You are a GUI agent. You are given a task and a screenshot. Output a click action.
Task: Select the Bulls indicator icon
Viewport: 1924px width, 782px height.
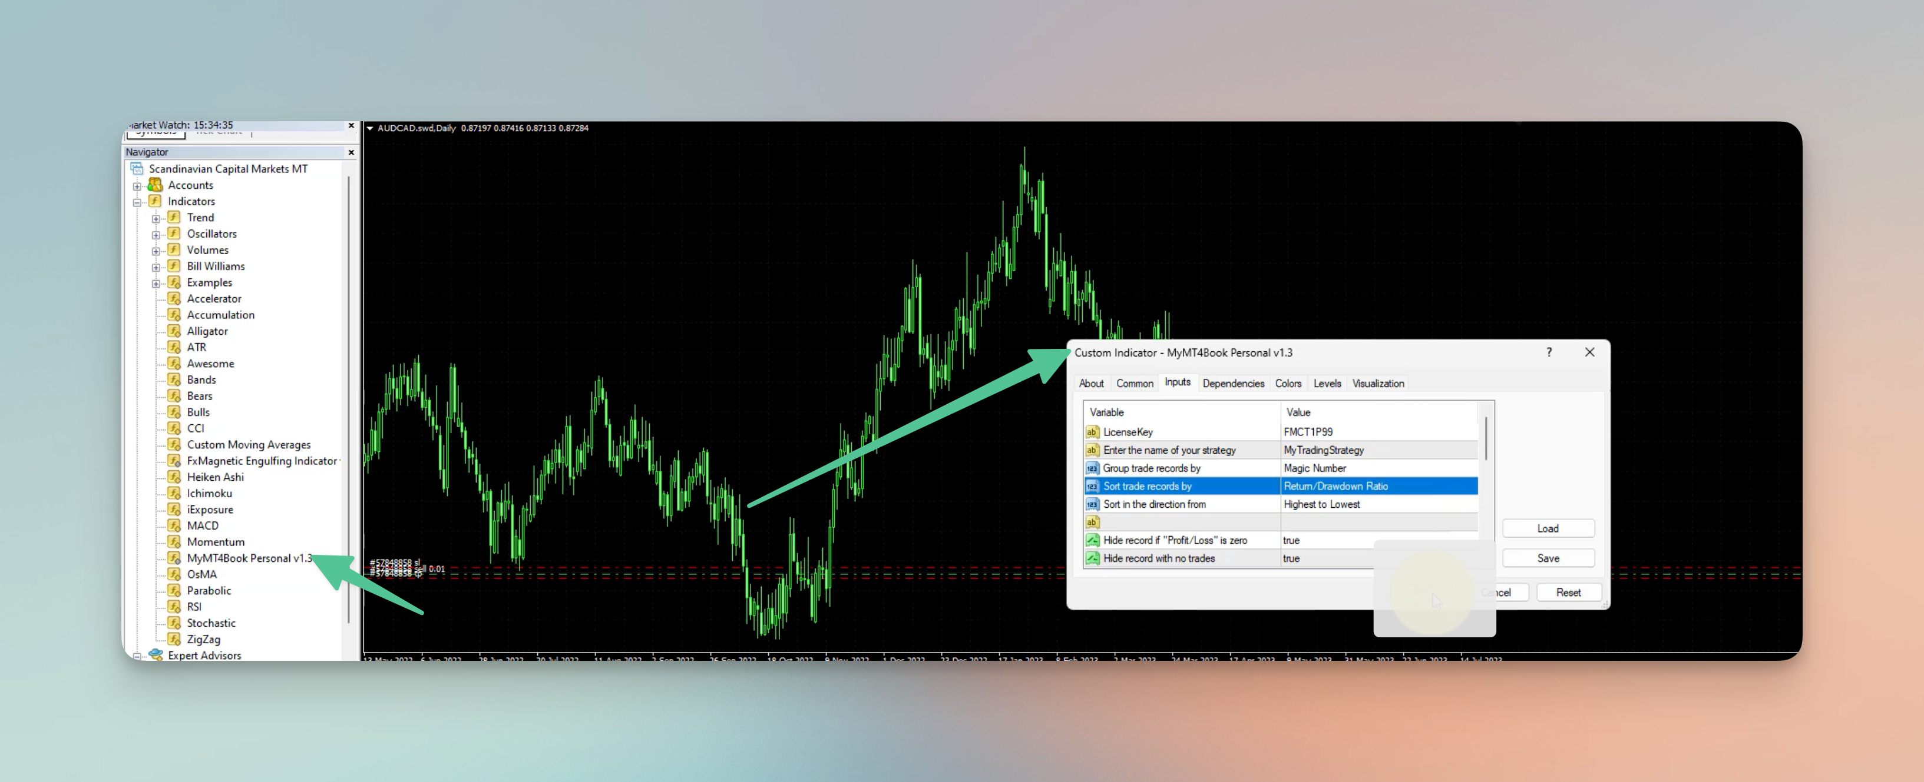tap(174, 412)
